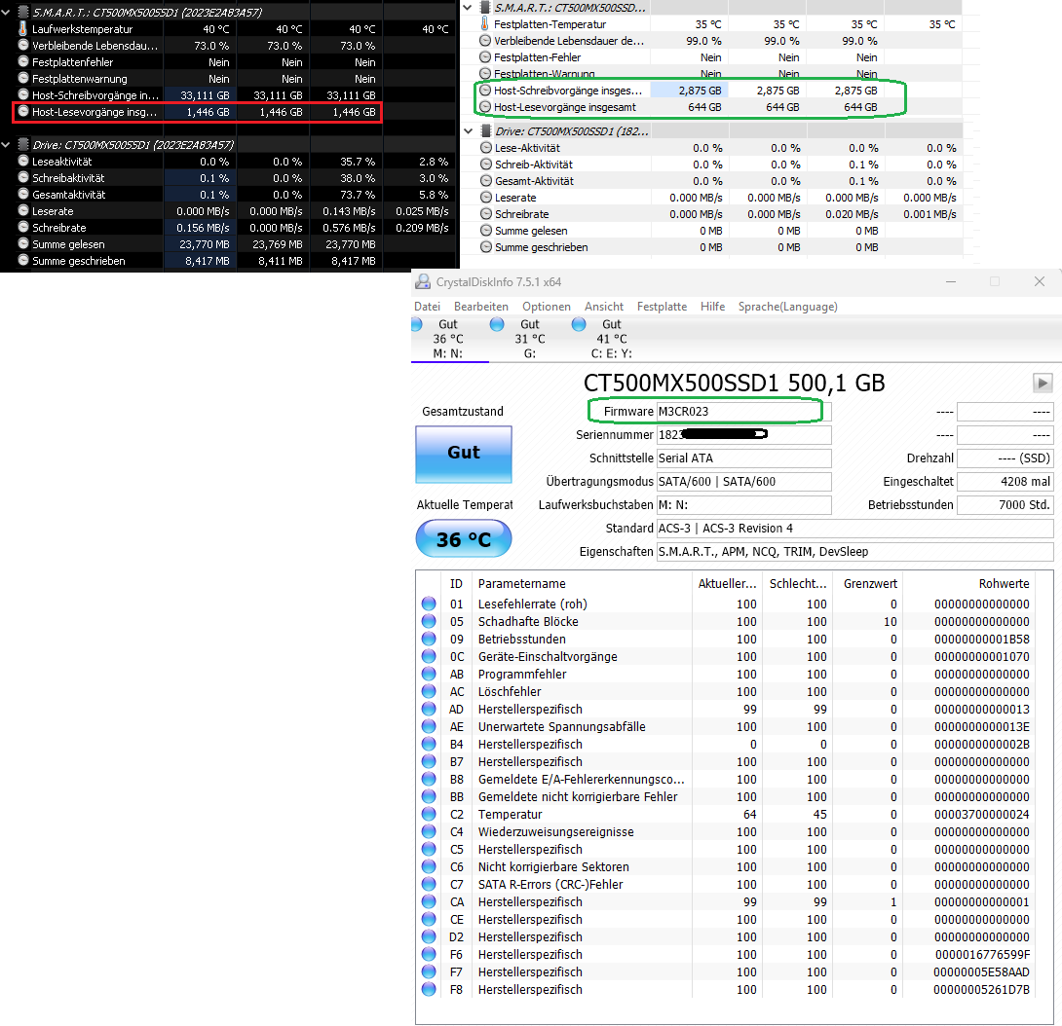Collapse the Drive: CT500MX500SSD1 (2023E2AB3A57) group
The height and width of the screenshot is (1026, 1062).
tap(6, 145)
